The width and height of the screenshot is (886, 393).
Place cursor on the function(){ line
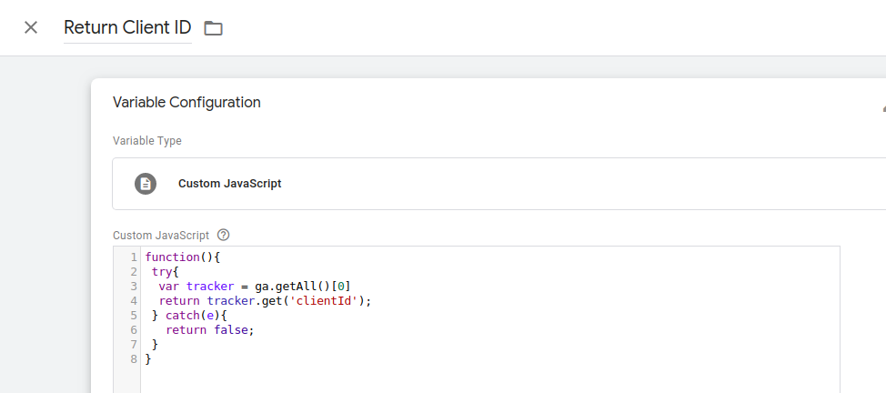(x=183, y=257)
